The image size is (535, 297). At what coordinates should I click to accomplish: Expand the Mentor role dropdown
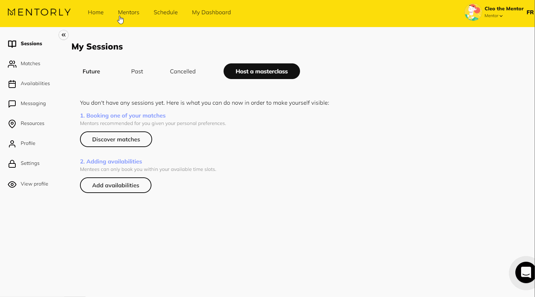pos(494,16)
